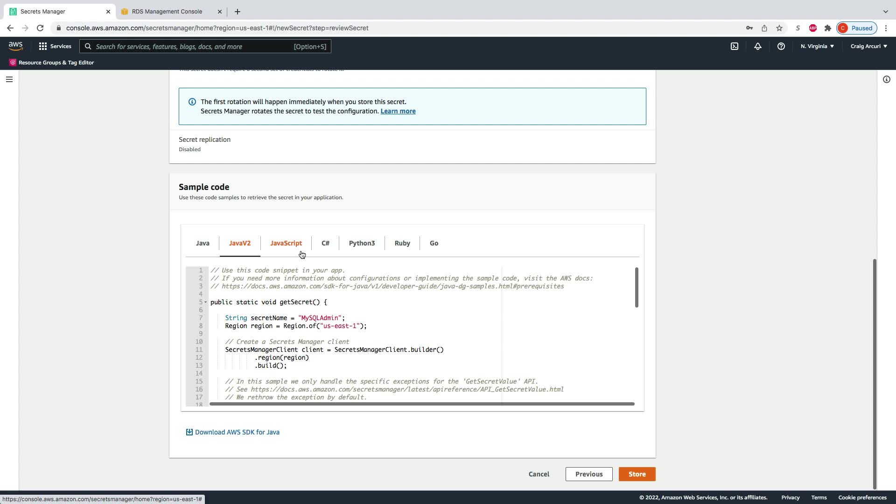
Task: Bookmark this page with star icon
Action: 779,28
